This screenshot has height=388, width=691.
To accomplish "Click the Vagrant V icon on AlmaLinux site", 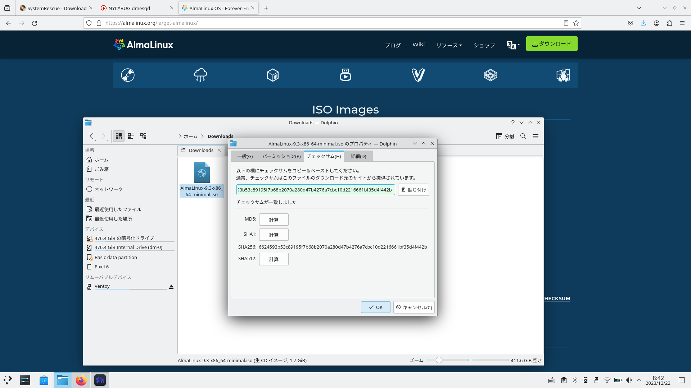I will pyautogui.click(x=418, y=75).
